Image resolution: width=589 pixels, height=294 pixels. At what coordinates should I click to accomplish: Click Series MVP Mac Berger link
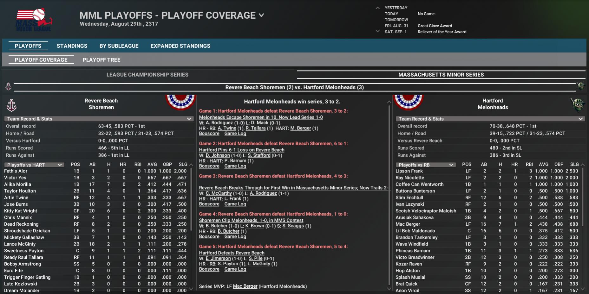pos(245,286)
